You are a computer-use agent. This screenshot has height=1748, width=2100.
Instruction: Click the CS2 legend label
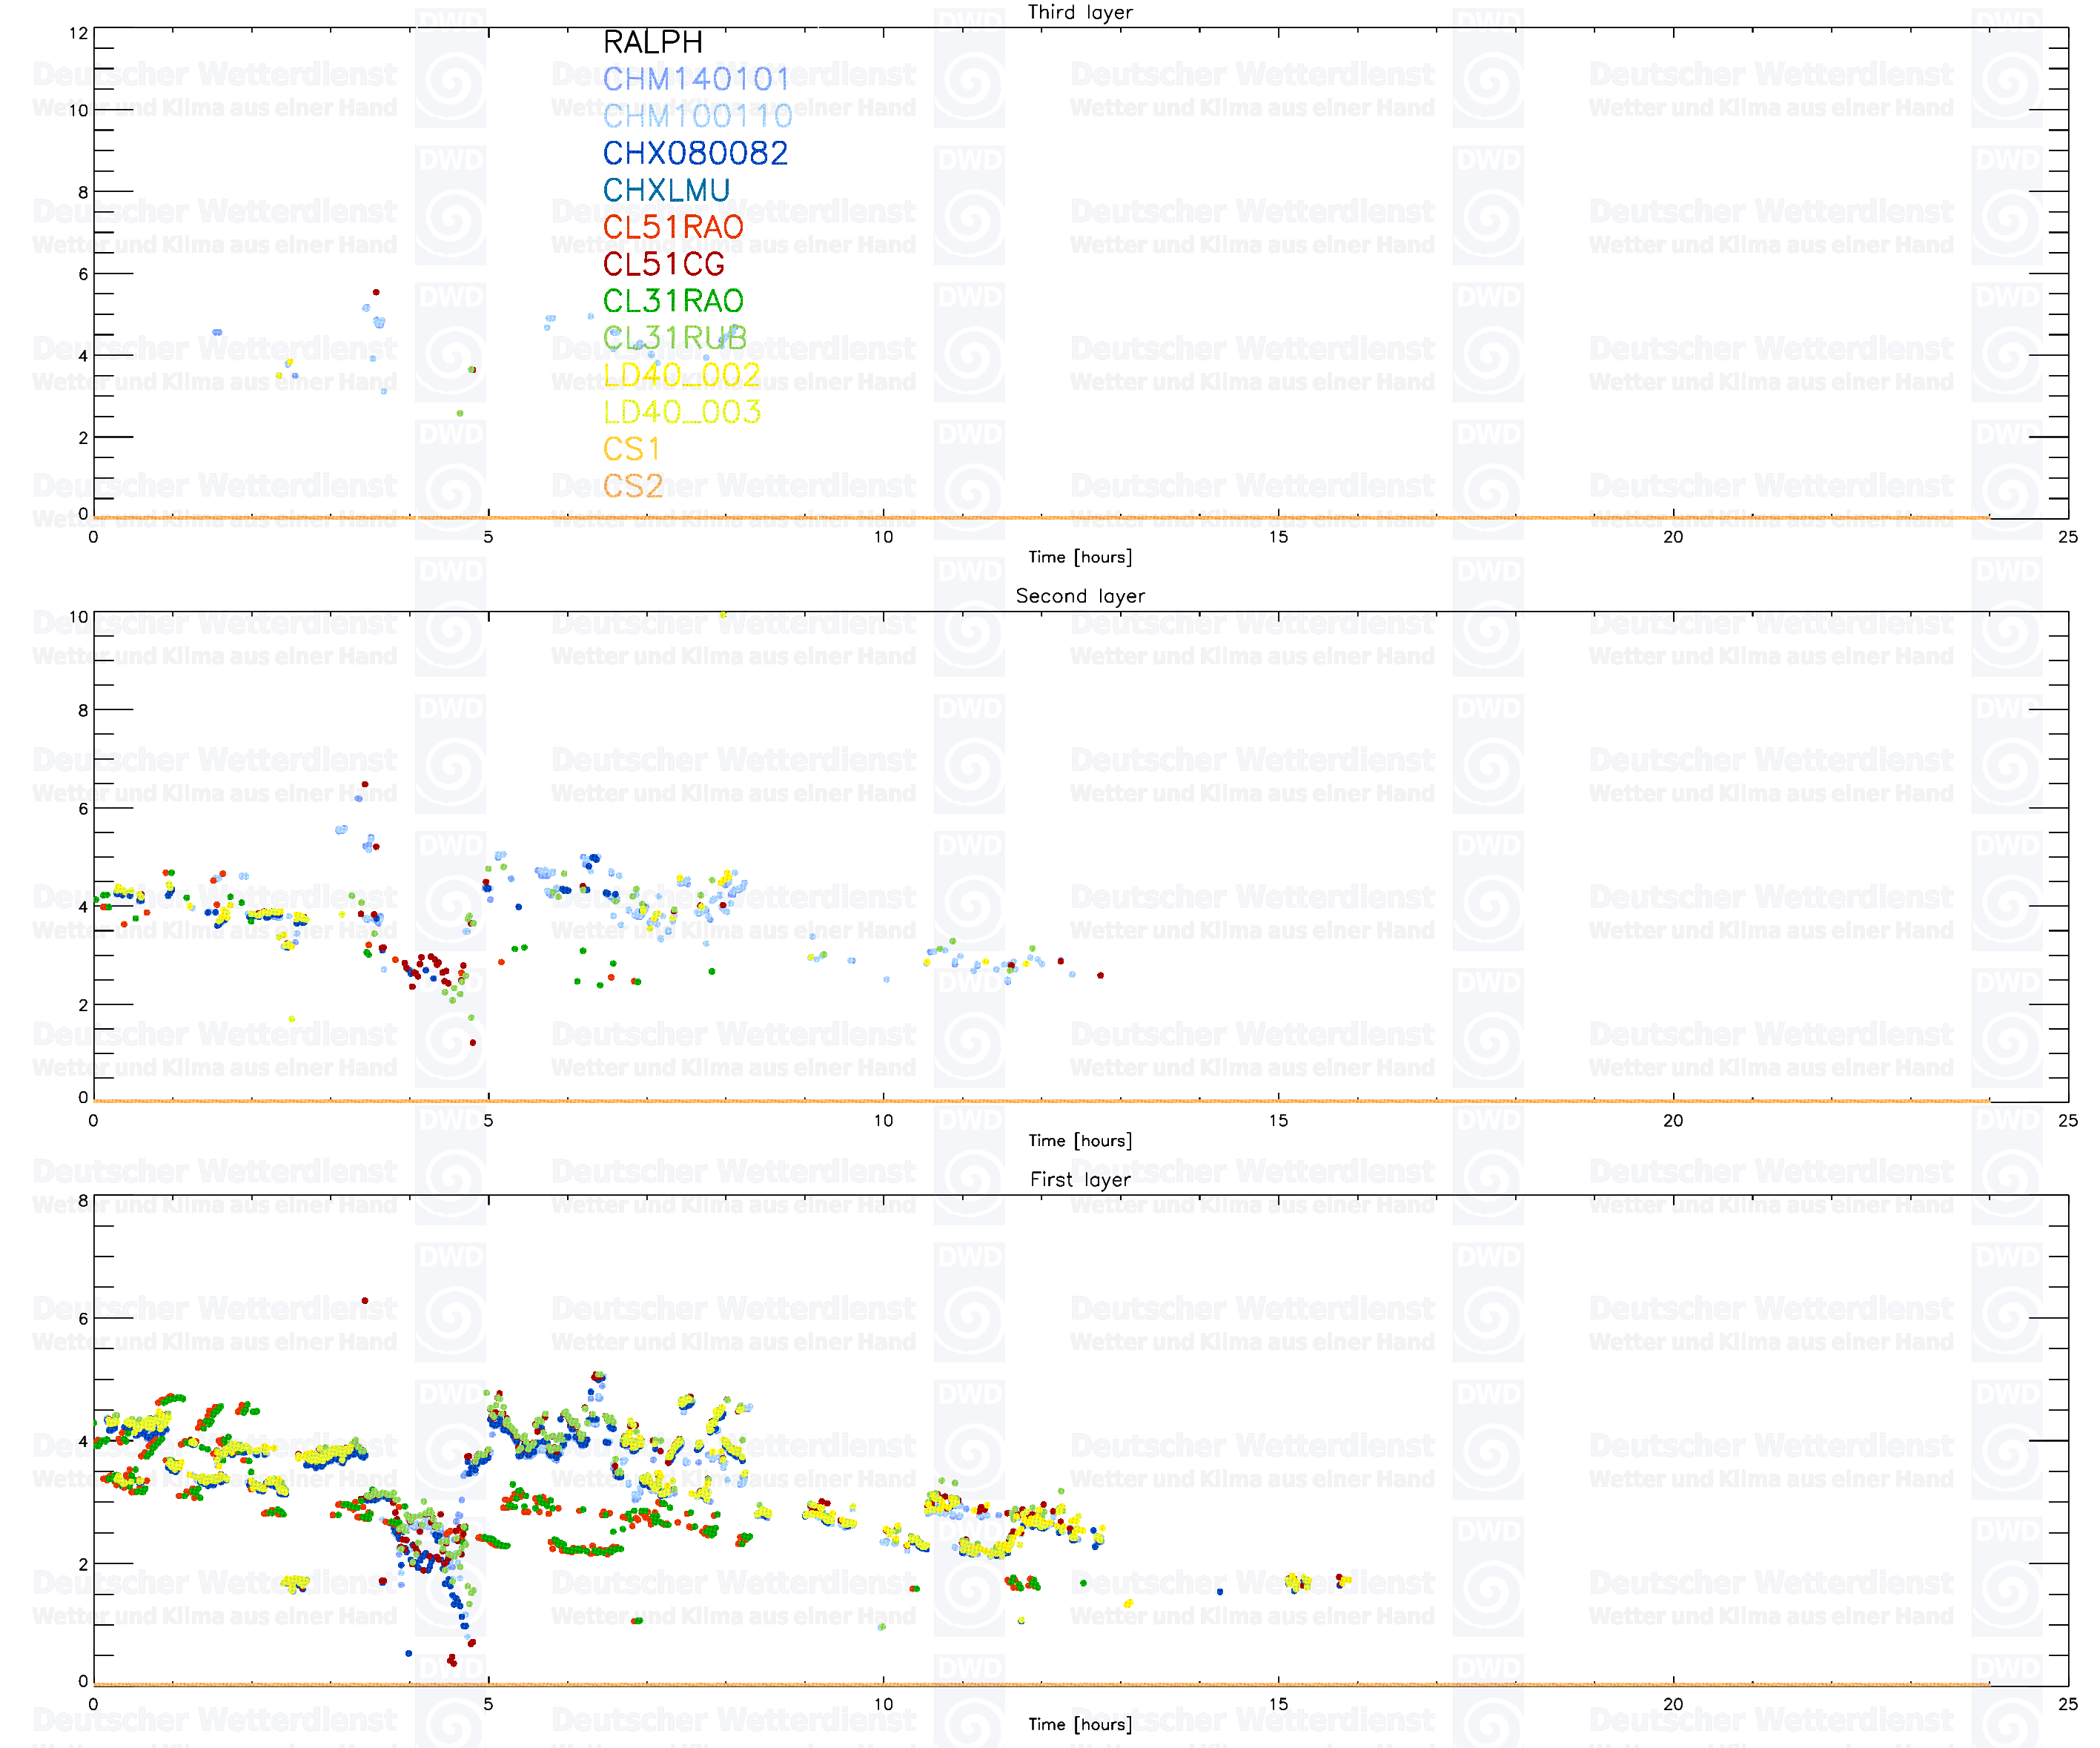[633, 486]
